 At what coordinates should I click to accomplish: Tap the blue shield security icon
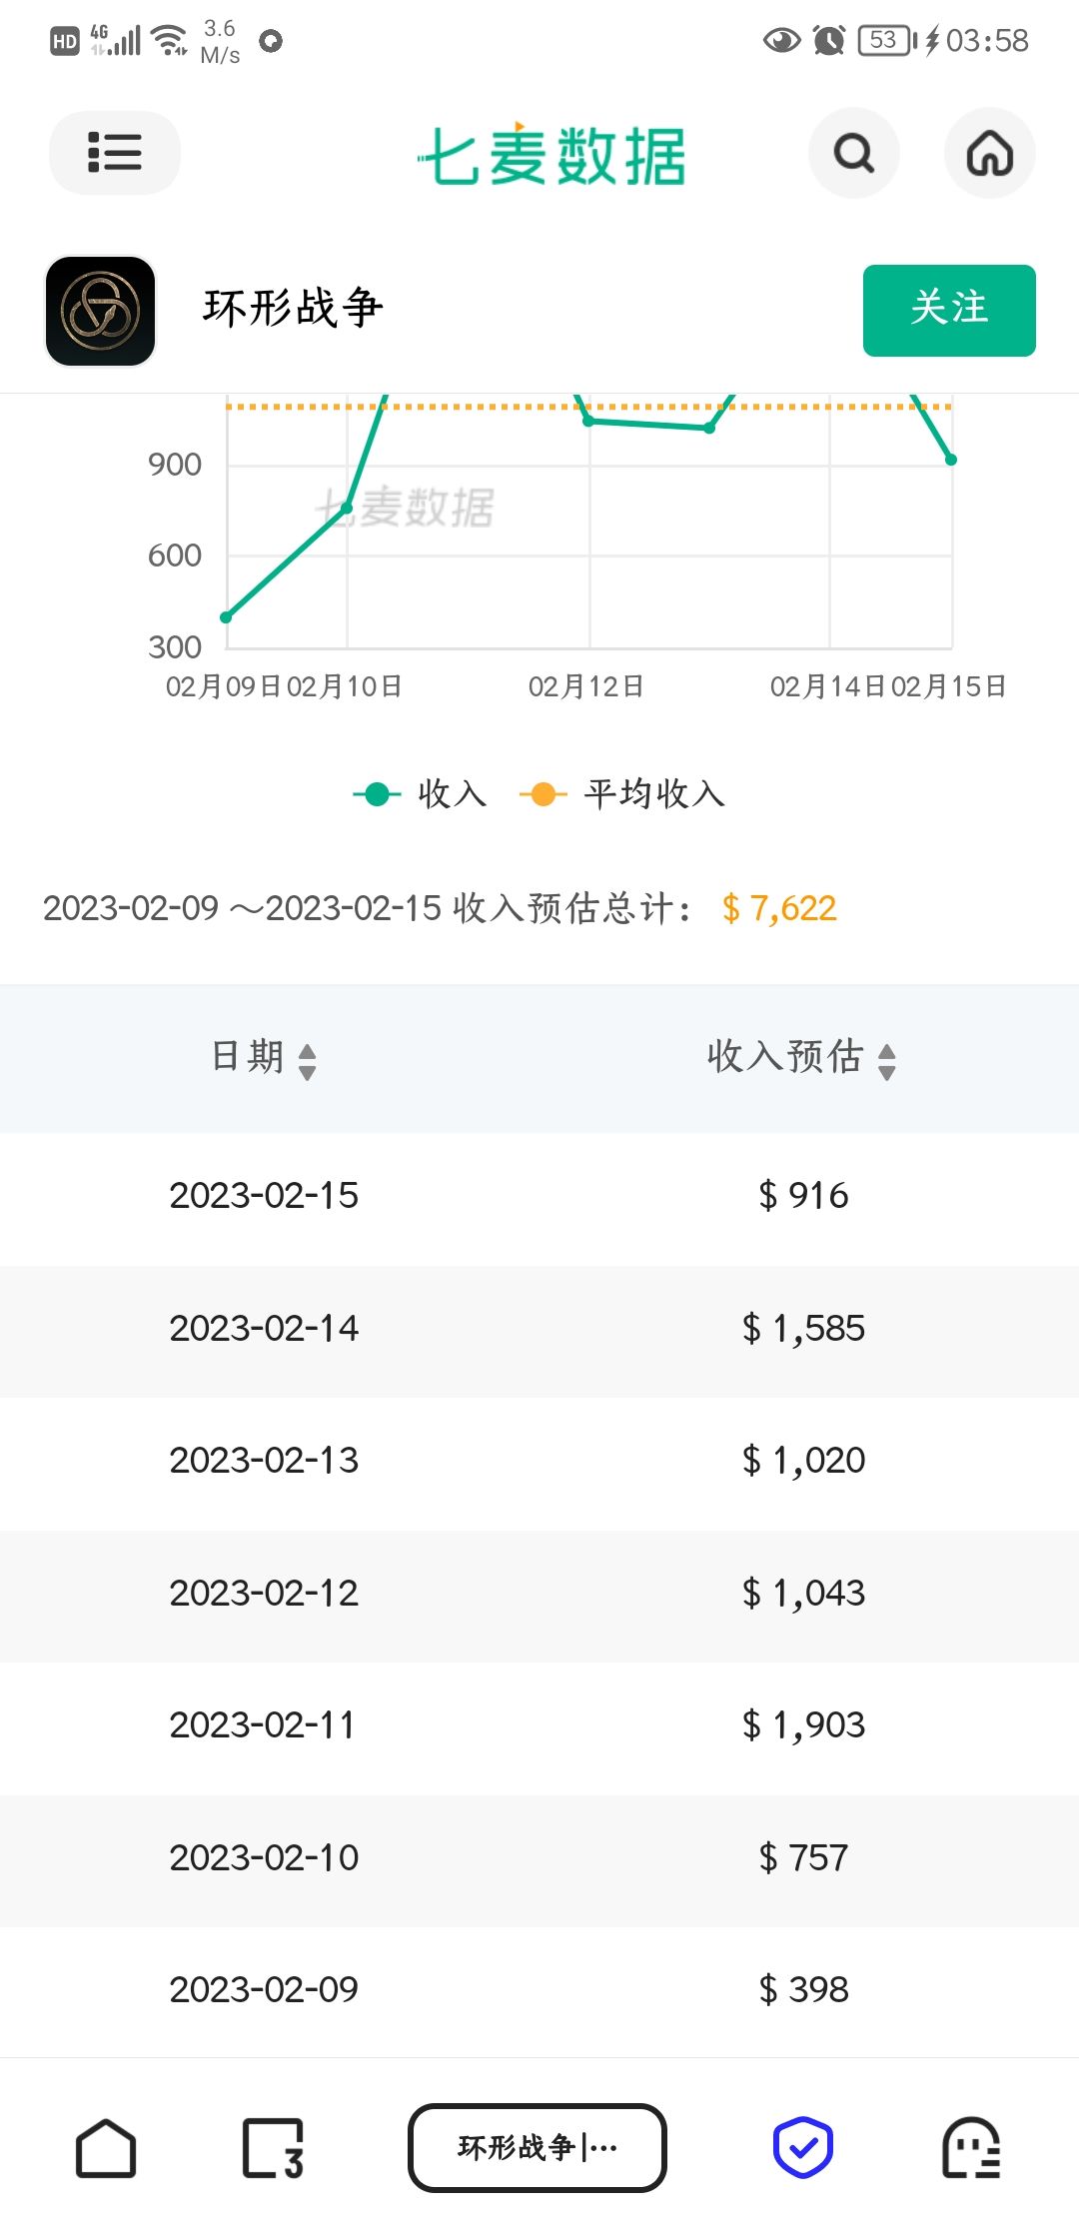click(803, 2148)
